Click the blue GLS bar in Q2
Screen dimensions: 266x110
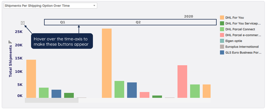pos(132,90)
